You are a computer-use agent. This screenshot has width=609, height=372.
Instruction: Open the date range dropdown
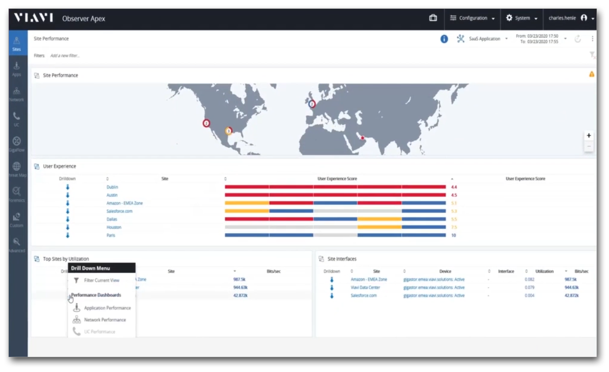click(x=541, y=39)
